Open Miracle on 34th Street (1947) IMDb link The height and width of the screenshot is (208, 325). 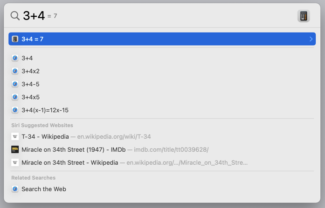73,150
